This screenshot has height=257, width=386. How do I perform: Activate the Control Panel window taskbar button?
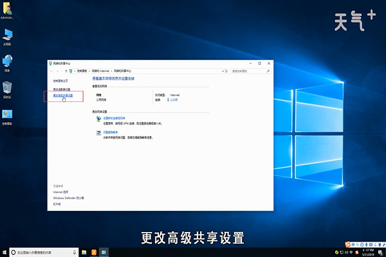[104, 253]
